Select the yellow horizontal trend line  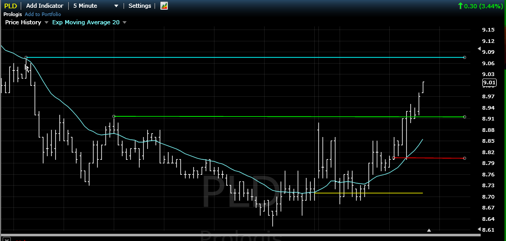tap(368, 193)
